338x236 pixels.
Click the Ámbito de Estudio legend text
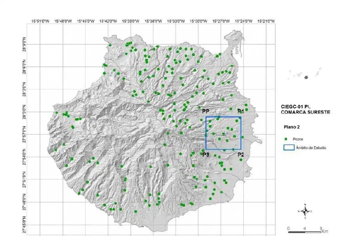[311, 147]
